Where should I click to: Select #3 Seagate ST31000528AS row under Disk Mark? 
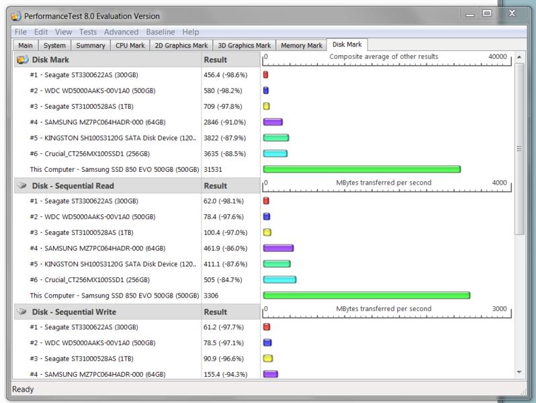82,106
